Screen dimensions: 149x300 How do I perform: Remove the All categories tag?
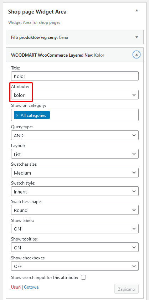coord(17,115)
